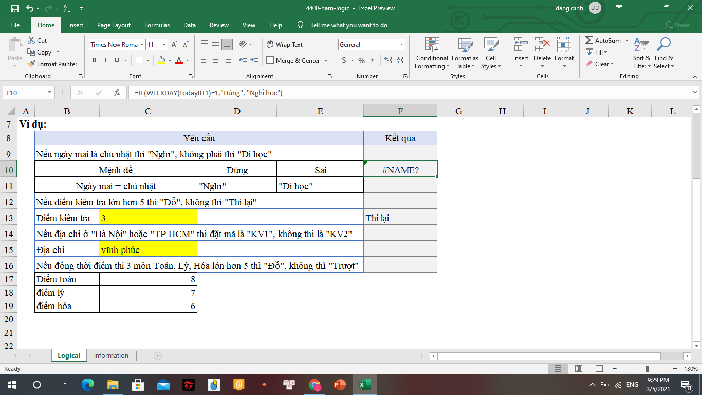Image resolution: width=702 pixels, height=395 pixels.
Task: Enable align left for cell text
Action: (204, 60)
